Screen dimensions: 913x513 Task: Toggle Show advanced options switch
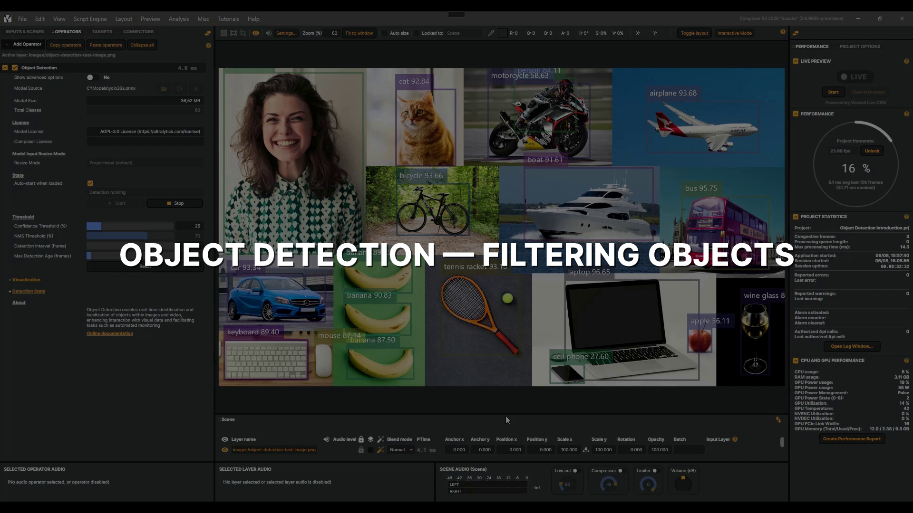93,77
